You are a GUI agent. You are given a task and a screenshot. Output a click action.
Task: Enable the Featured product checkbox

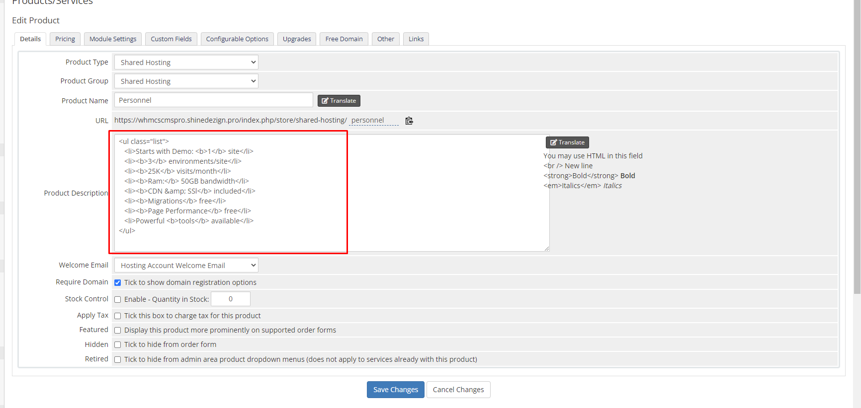[118, 330]
